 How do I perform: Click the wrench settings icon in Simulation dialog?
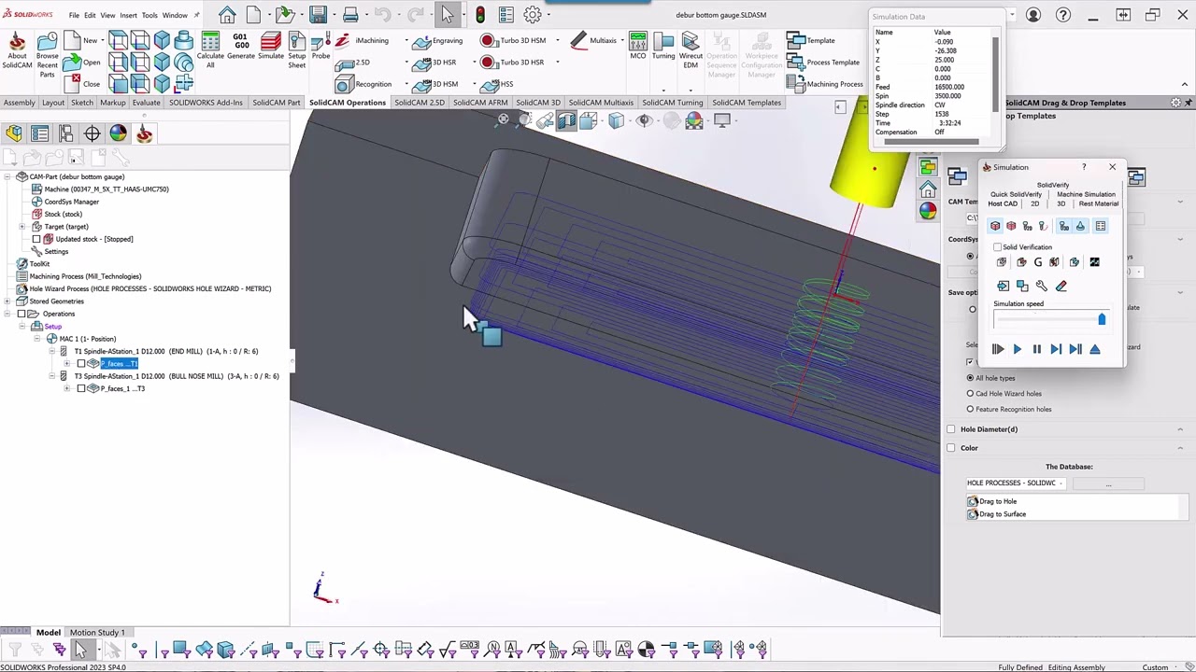[x=1041, y=286]
